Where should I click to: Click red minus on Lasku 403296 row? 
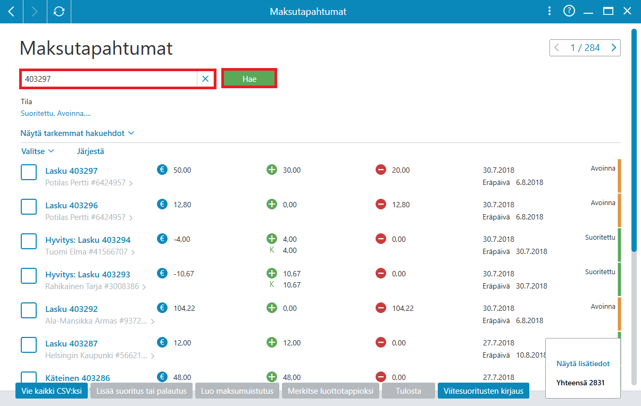(381, 205)
